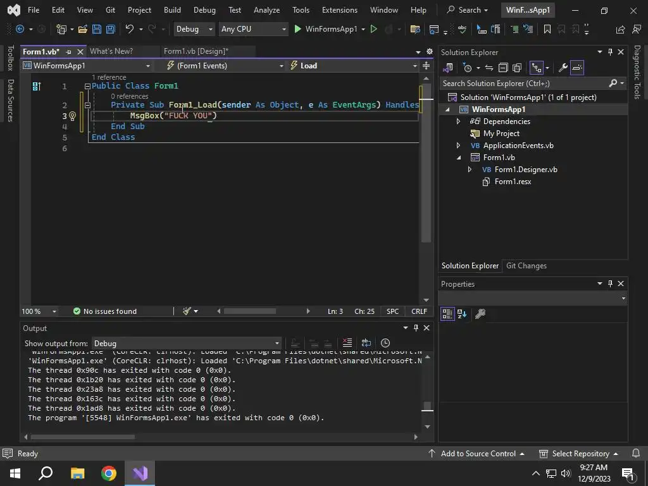This screenshot has width=648, height=486.
Task: Open Solution Explorer Properties wrench icon
Action: 563,68
